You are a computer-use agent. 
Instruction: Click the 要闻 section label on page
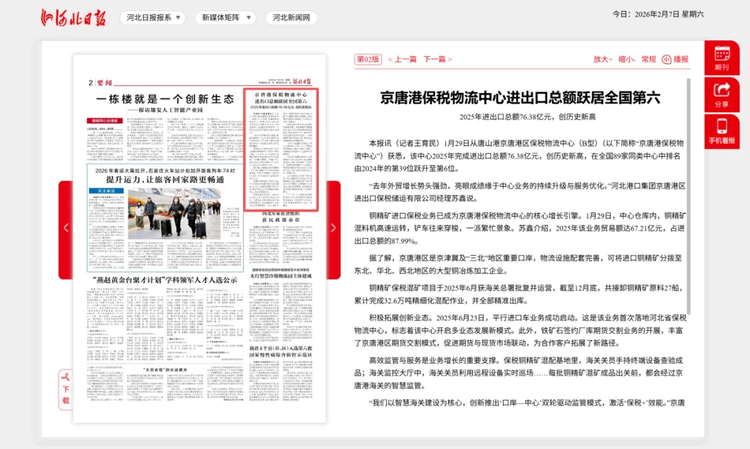pos(104,83)
